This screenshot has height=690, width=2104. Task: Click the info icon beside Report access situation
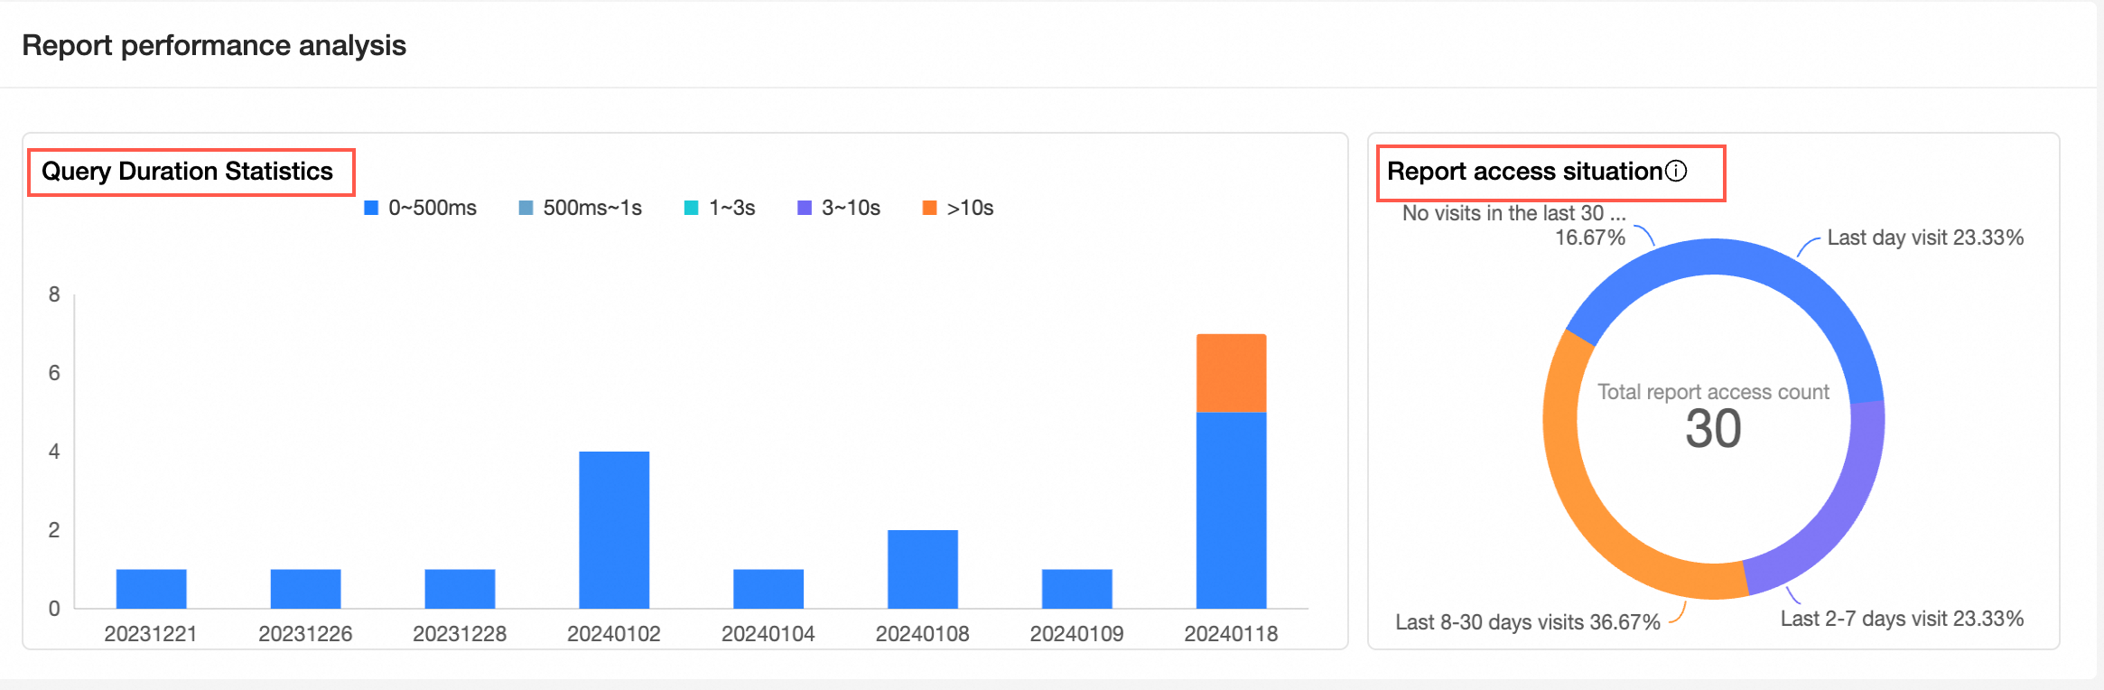(1676, 171)
